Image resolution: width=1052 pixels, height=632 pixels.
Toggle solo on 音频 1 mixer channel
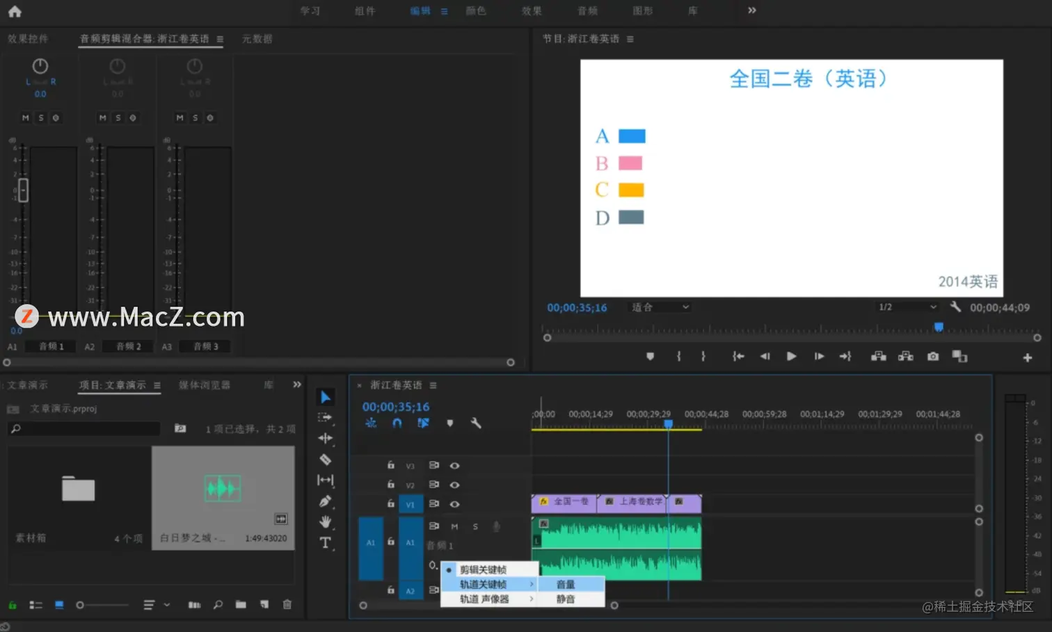(x=41, y=118)
